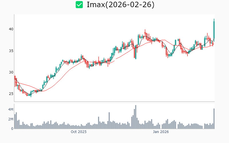The width and height of the screenshot is (229, 143).
Task: Select the tallest volume bar in mid-December
Action: pyautogui.click(x=135, y=117)
